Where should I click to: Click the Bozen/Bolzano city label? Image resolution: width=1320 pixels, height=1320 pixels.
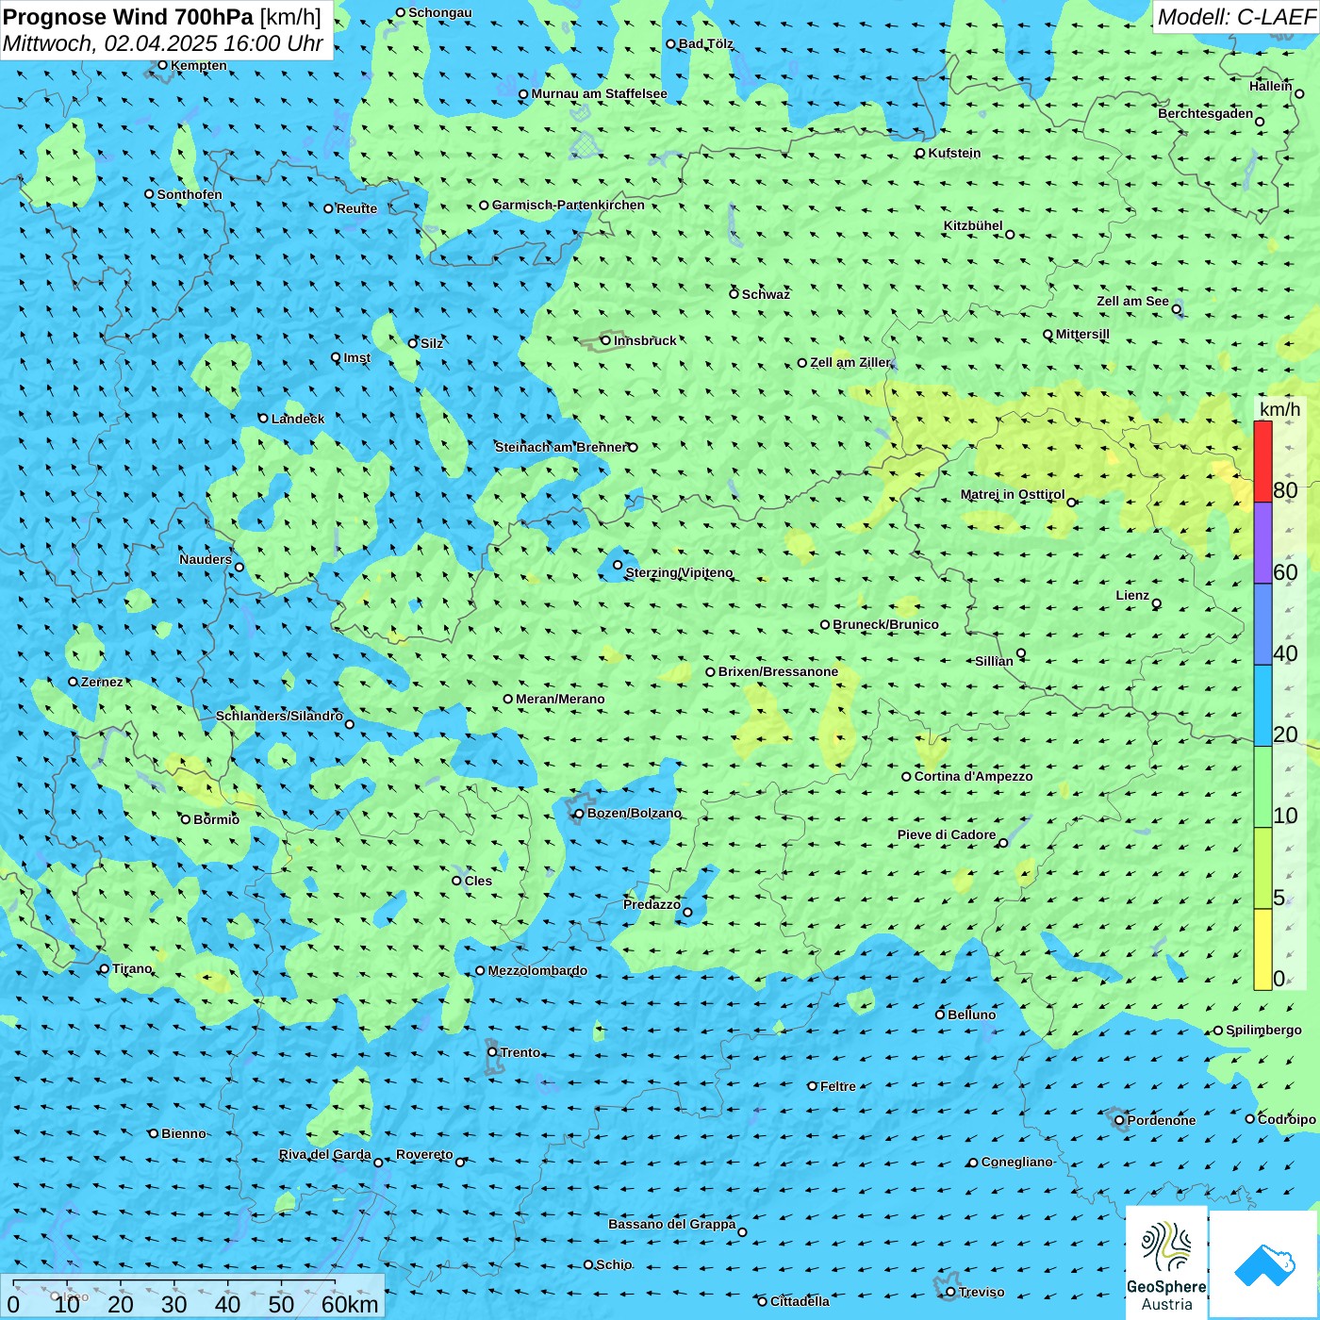[634, 813]
